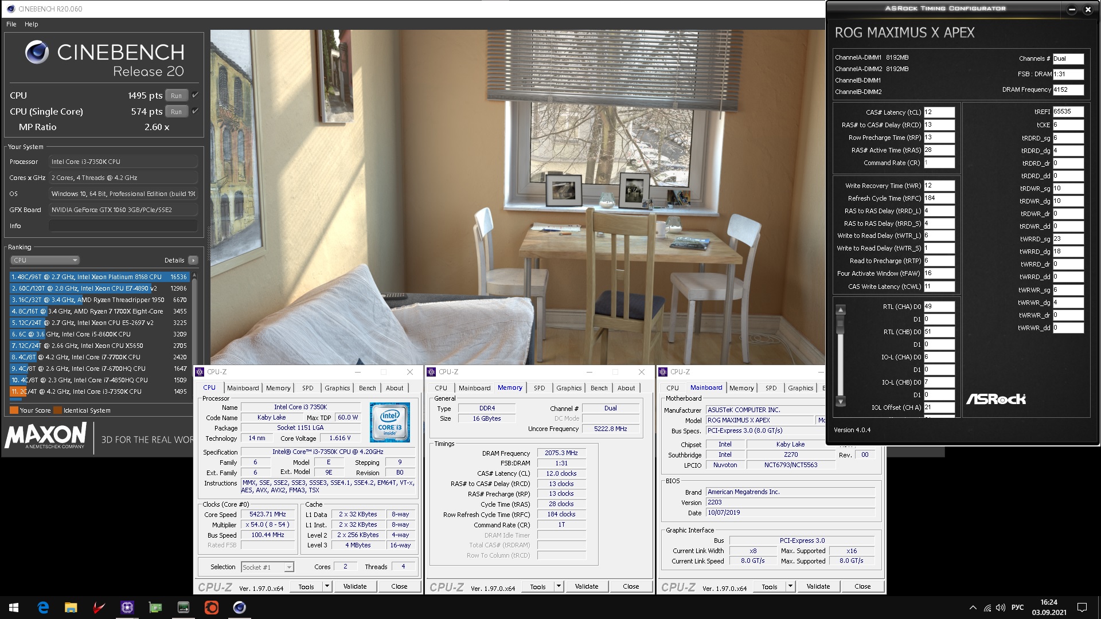Viewport: 1101px width, 619px height.
Task: Open Tools dropdown arrow in Mainboard CPU-Z window
Action: click(790, 586)
